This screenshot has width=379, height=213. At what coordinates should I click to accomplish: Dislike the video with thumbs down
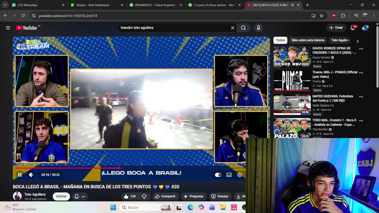click(144, 196)
